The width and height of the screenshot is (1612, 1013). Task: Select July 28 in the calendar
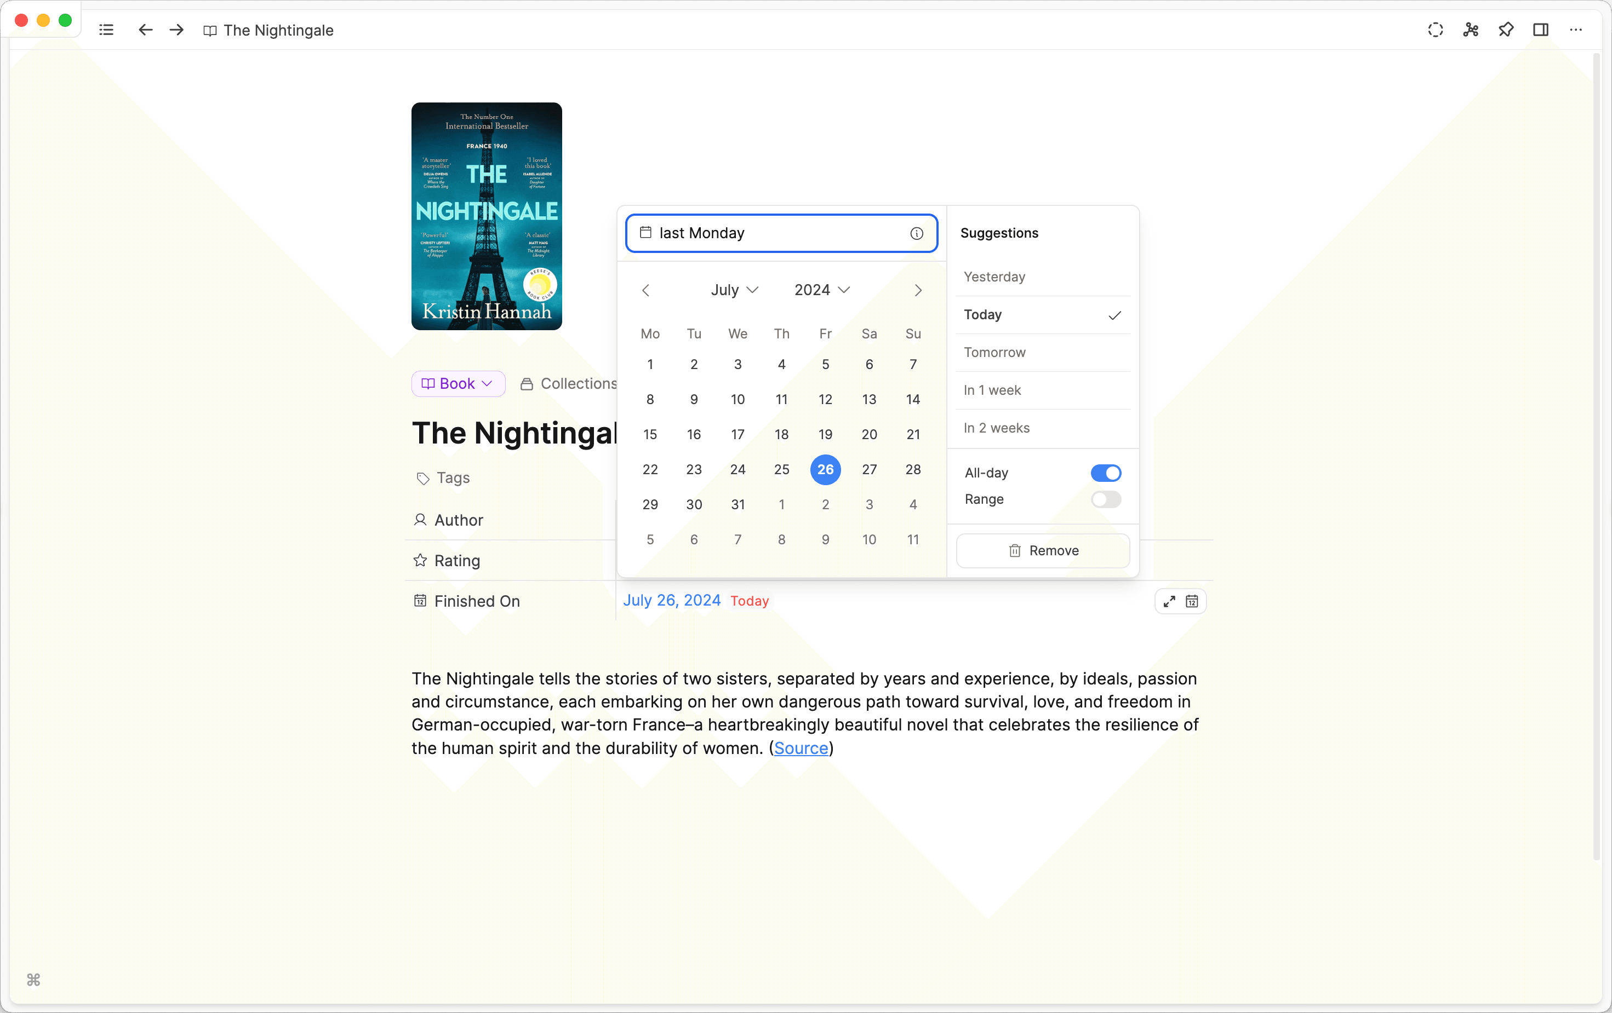point(912,470)
